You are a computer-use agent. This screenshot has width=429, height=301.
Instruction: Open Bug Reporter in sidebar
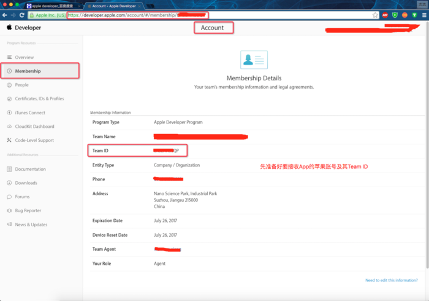(x=28, y=210)
